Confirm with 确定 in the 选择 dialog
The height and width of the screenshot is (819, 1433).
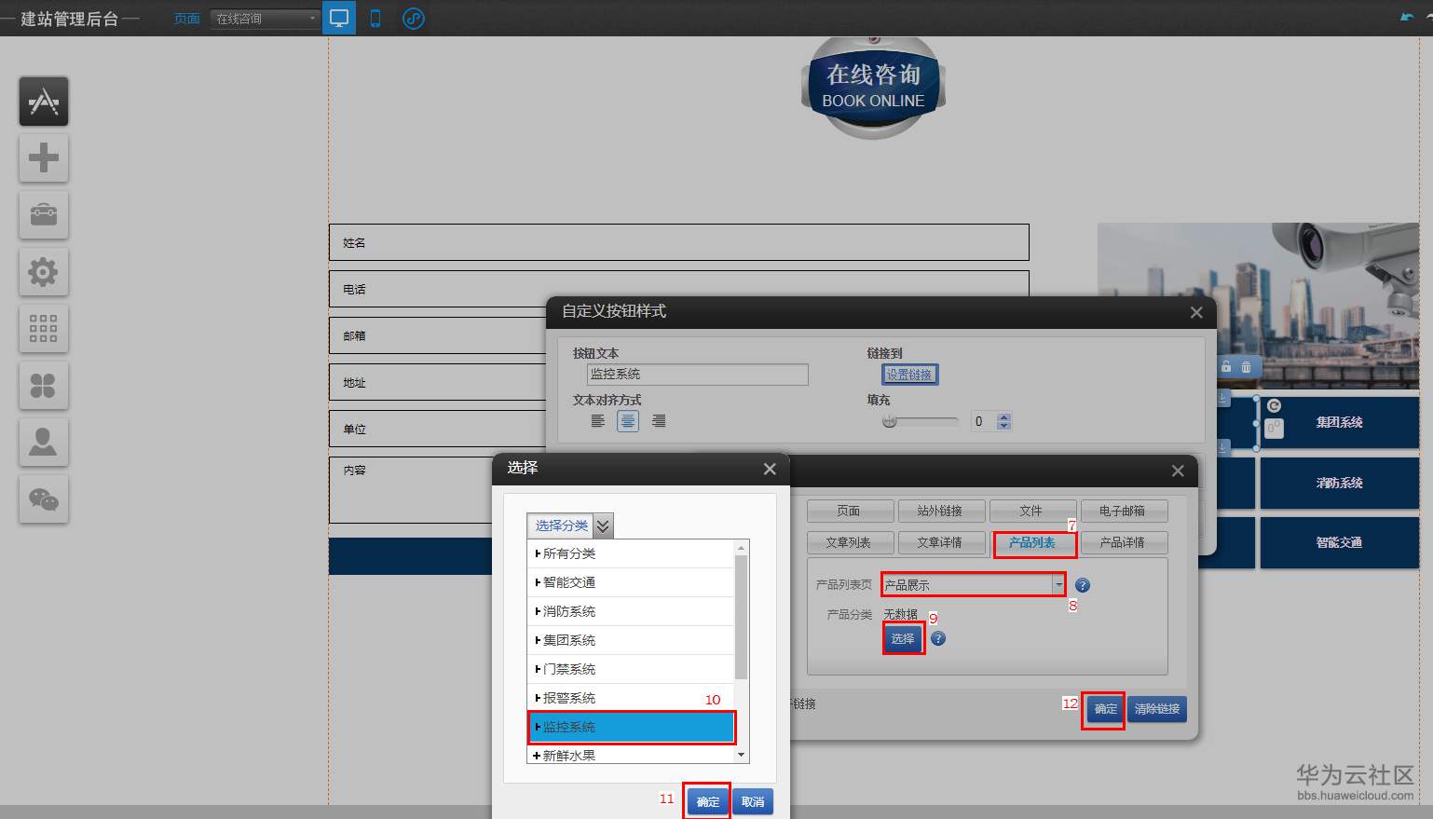[x=707, y=801]
